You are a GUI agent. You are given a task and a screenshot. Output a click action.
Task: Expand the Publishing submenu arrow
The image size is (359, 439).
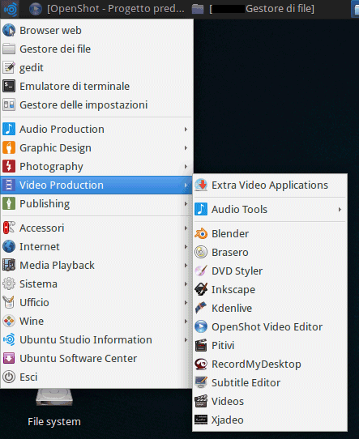point(186,203)
